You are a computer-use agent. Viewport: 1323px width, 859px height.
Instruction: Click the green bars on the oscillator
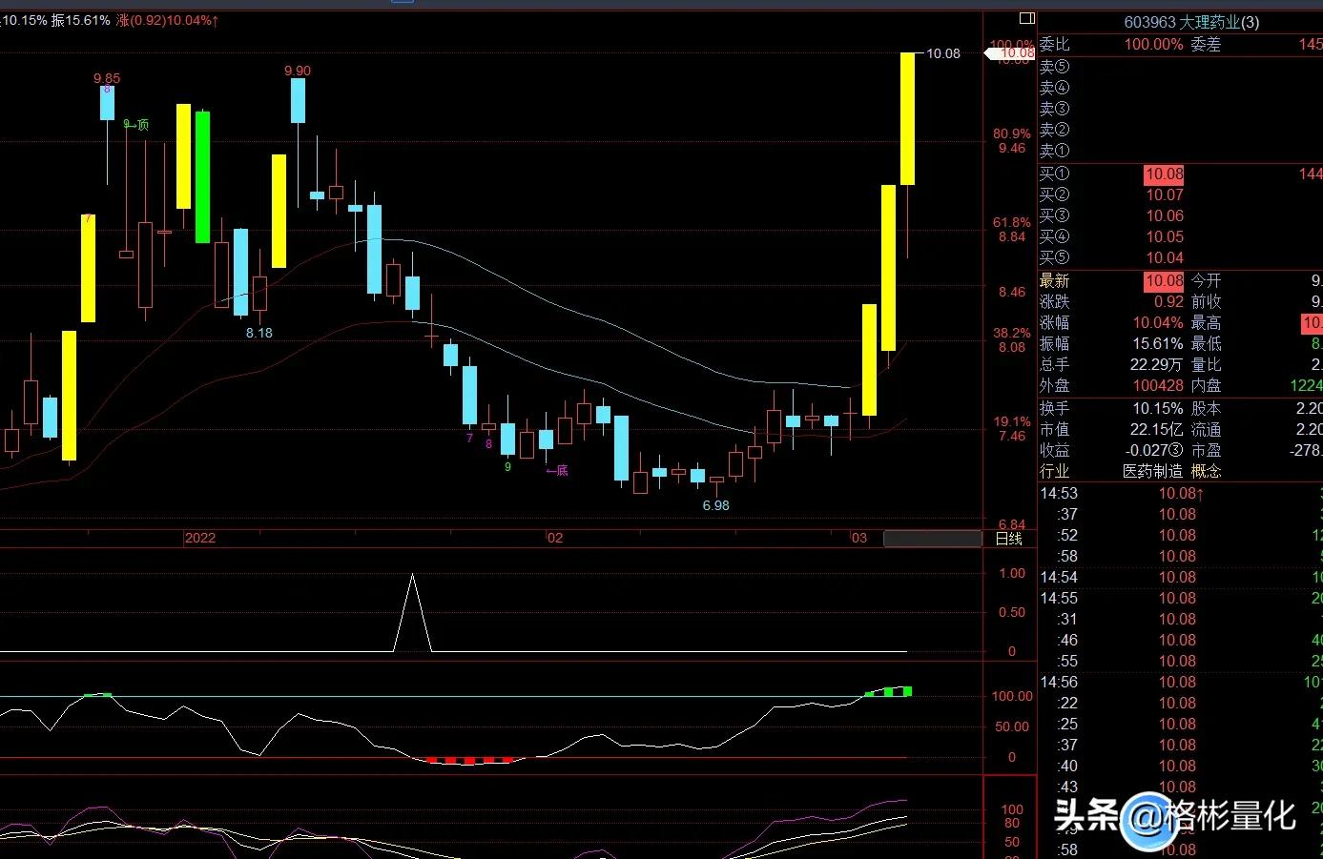pos(891,691)
